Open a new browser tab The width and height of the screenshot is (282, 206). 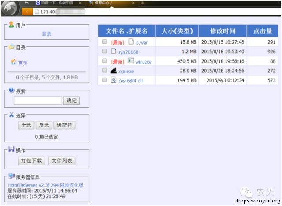coord(142,3)
